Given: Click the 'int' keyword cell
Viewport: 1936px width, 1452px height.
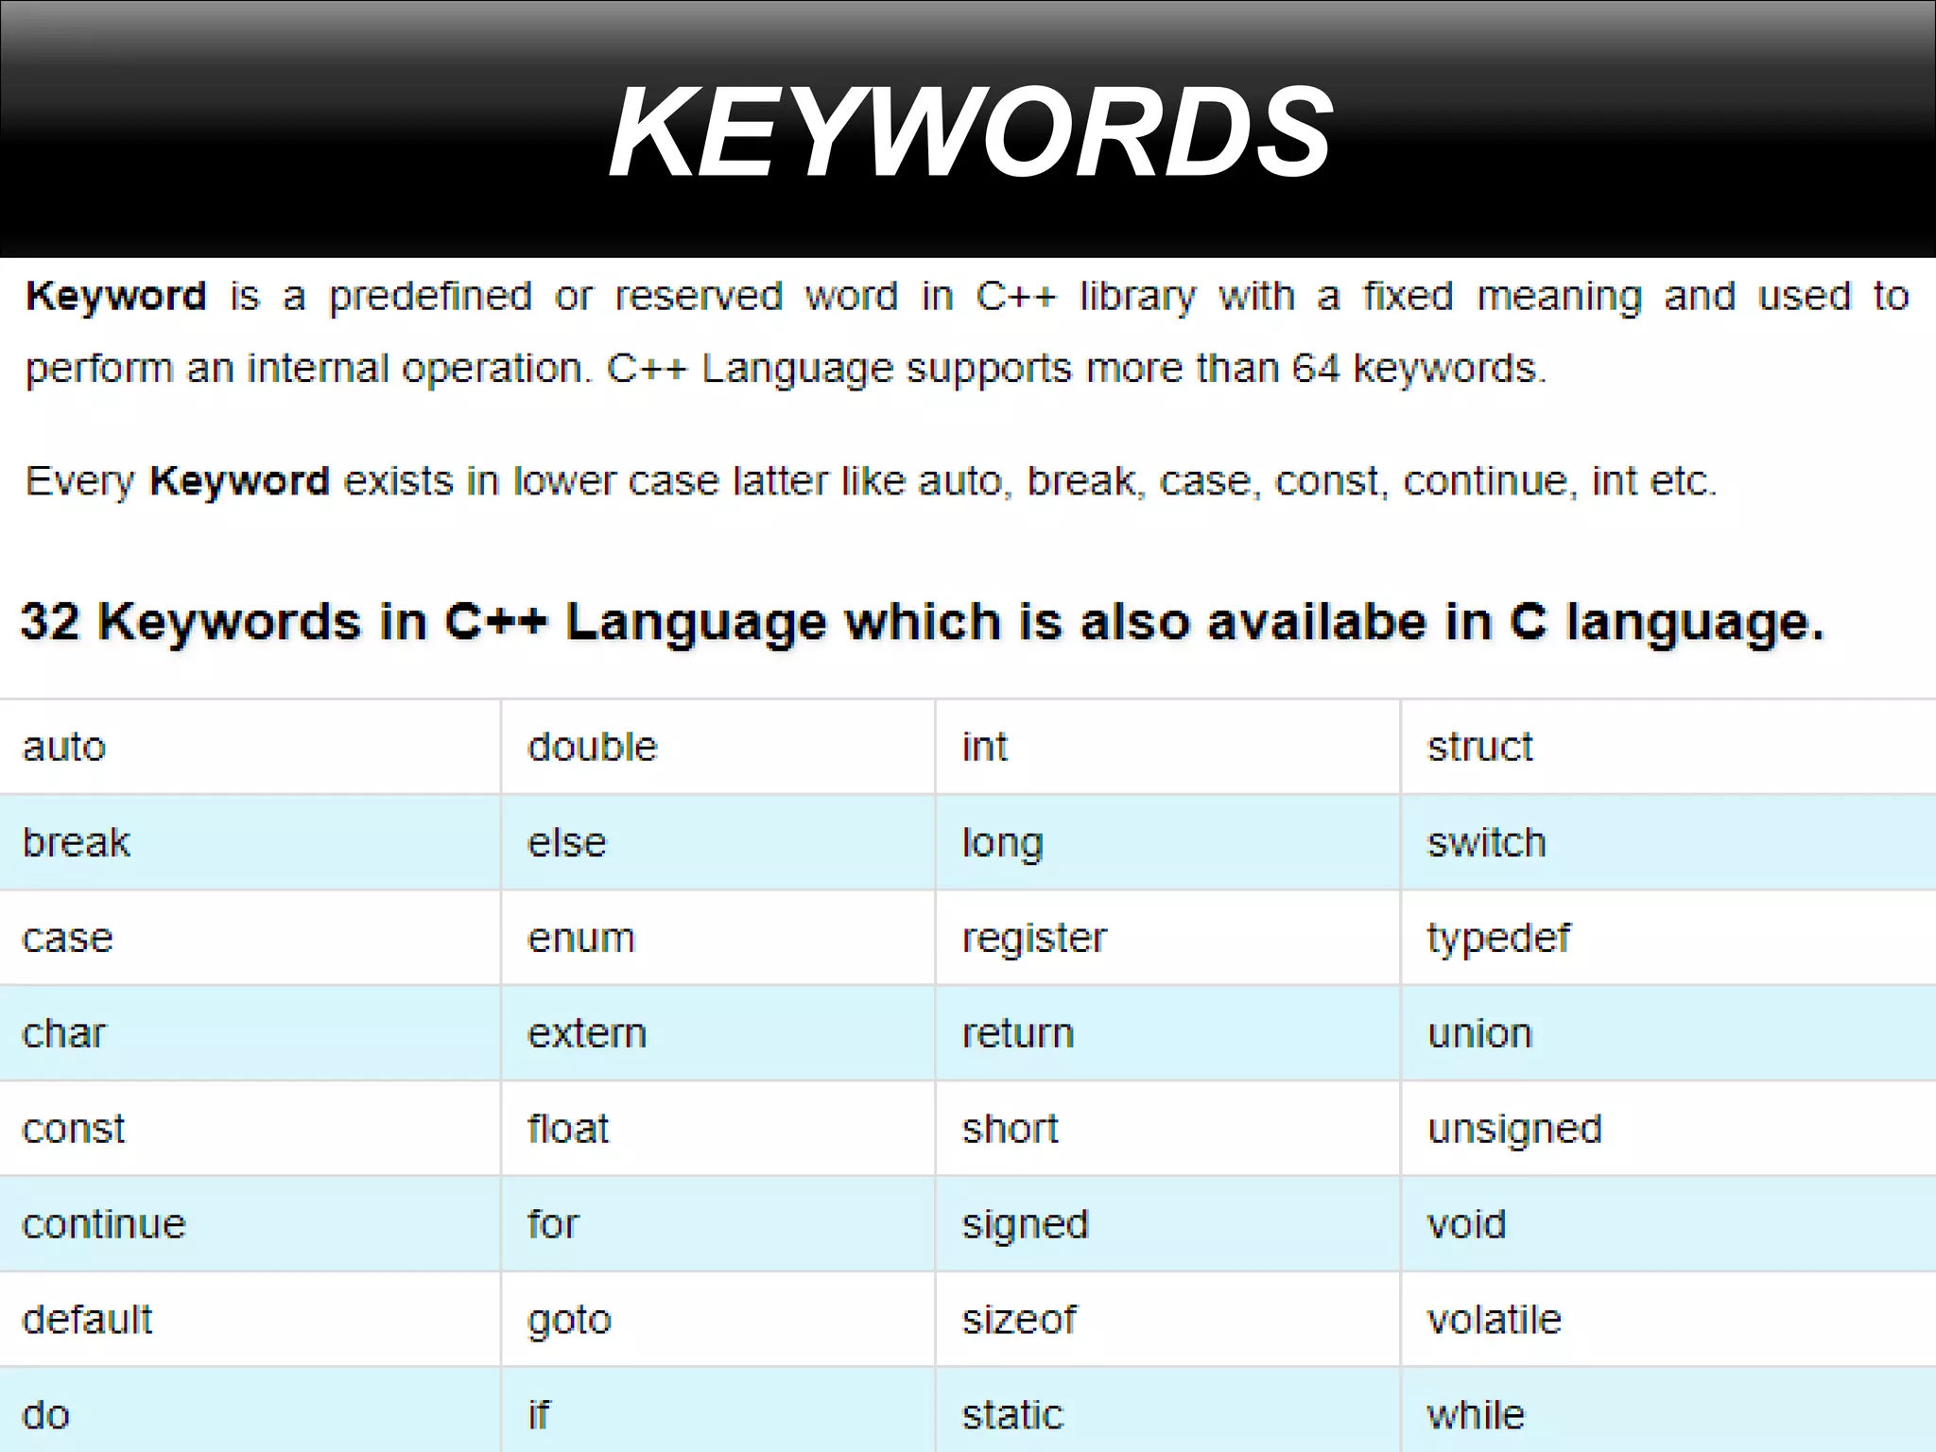Looking at the screenshot, I should (984, 747).
